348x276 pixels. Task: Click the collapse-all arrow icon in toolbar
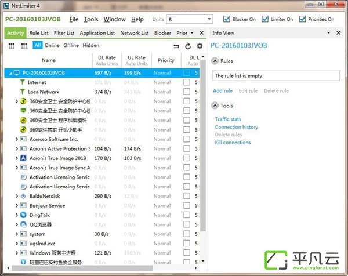pos(176,46)
